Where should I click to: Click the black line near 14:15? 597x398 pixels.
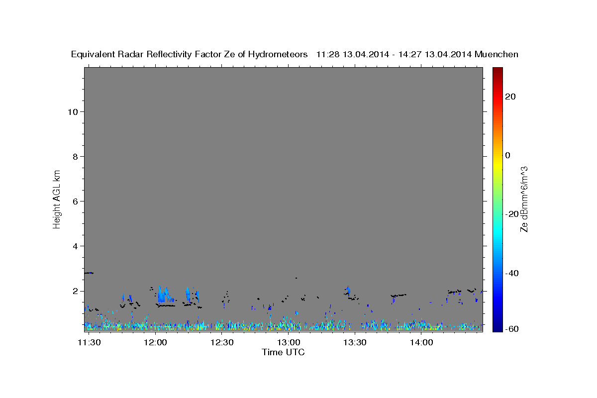454,292
